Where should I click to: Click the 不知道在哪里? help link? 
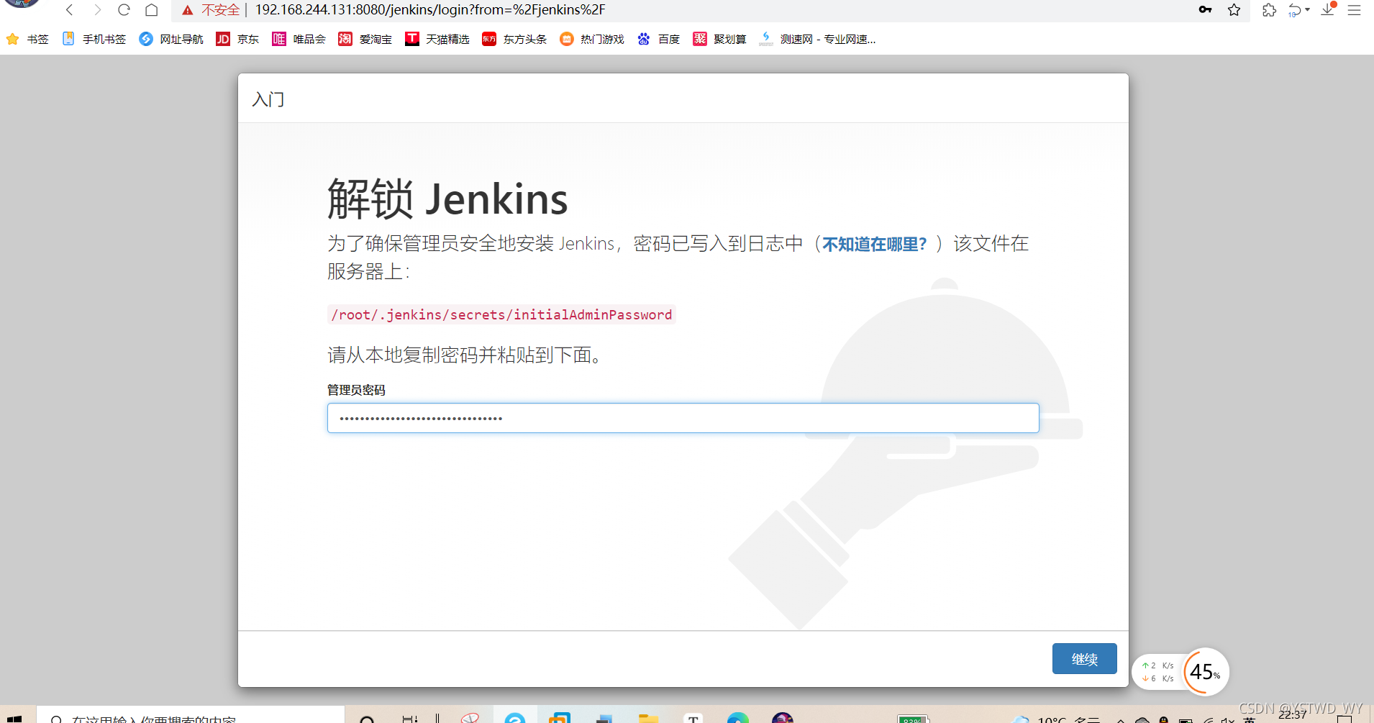pos(874,245)
